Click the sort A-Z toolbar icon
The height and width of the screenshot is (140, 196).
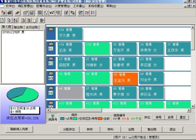pos(15,20)
